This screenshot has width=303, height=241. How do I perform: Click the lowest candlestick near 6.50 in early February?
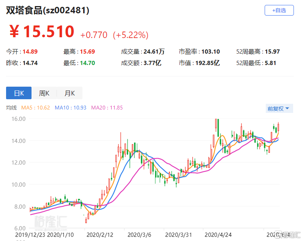(86, 220)
